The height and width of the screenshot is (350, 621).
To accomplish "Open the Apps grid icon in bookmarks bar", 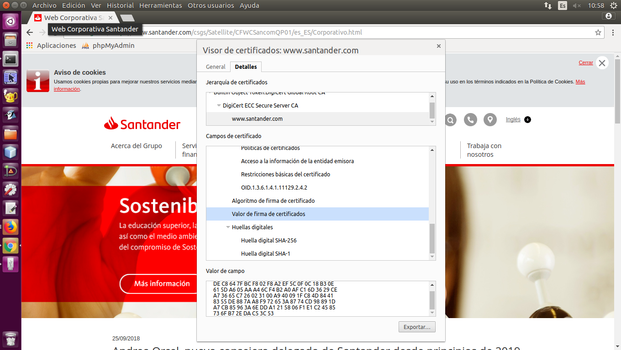I will click(30, 46).
